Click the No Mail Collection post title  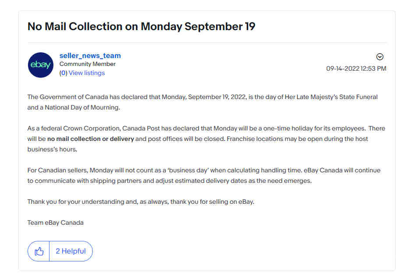point(141,26)
